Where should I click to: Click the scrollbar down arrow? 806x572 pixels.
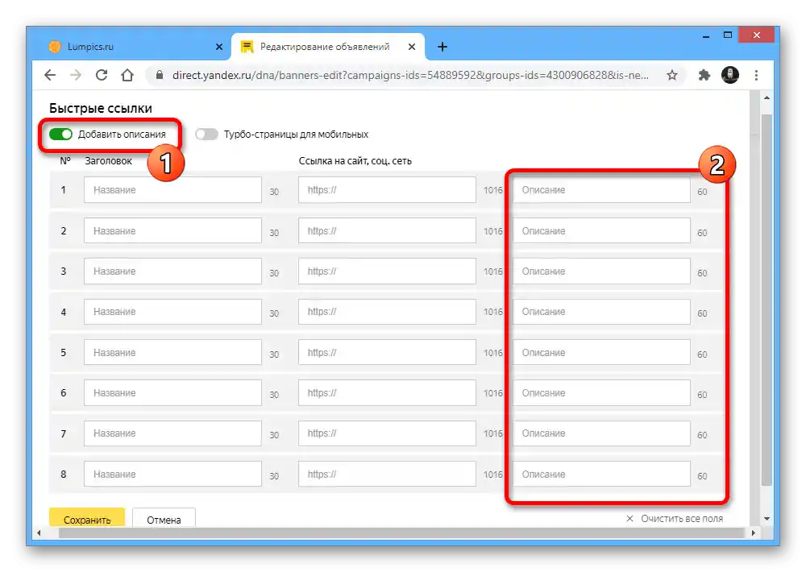(x=767, y=519)
